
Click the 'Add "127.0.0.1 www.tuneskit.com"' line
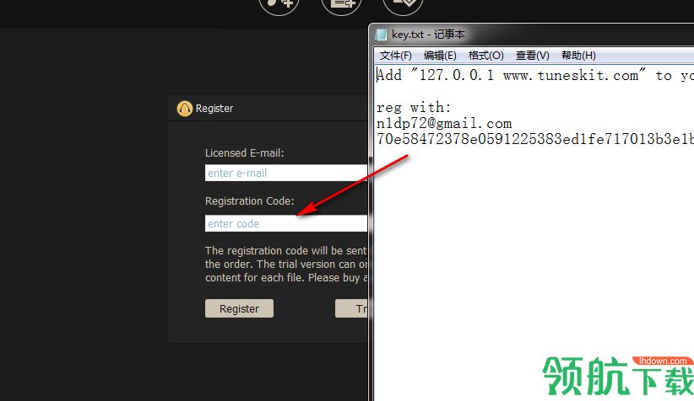pos(535,76)
